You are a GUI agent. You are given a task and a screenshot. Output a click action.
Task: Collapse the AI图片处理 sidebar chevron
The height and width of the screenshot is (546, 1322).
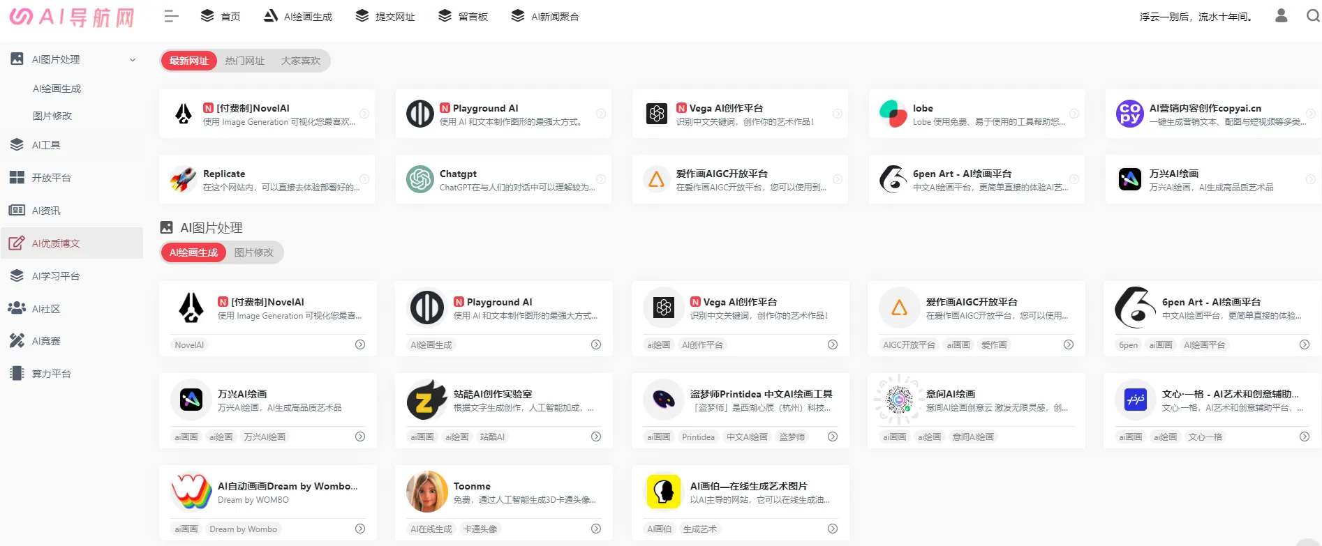(x=133, y=60)
